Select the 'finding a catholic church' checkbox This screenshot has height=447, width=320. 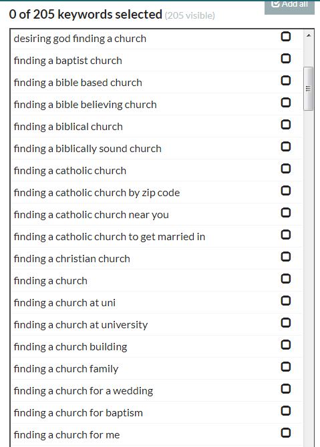(x=286, y=169)
